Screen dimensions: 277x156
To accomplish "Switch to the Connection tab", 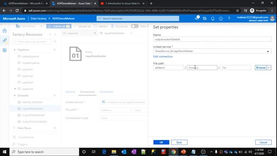I will 87,92.
